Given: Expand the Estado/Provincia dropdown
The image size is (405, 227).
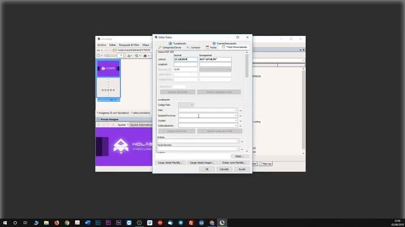Looking at the screenshot, I should click(x=235, y=115).
